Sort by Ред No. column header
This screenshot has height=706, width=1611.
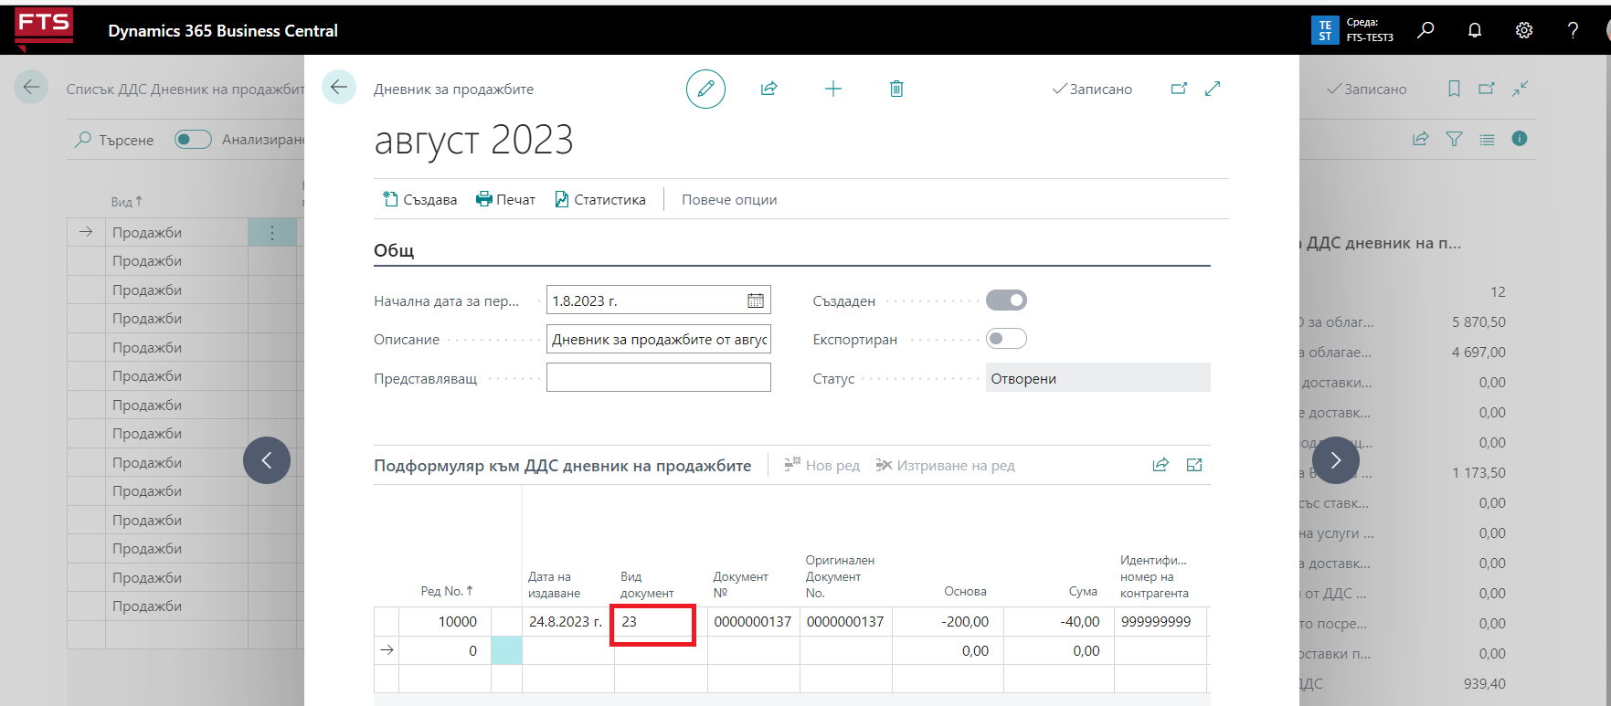(447, 591)
